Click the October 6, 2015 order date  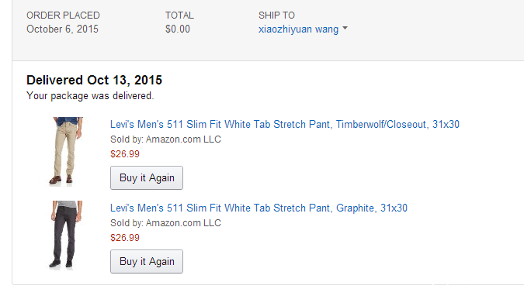63,29
